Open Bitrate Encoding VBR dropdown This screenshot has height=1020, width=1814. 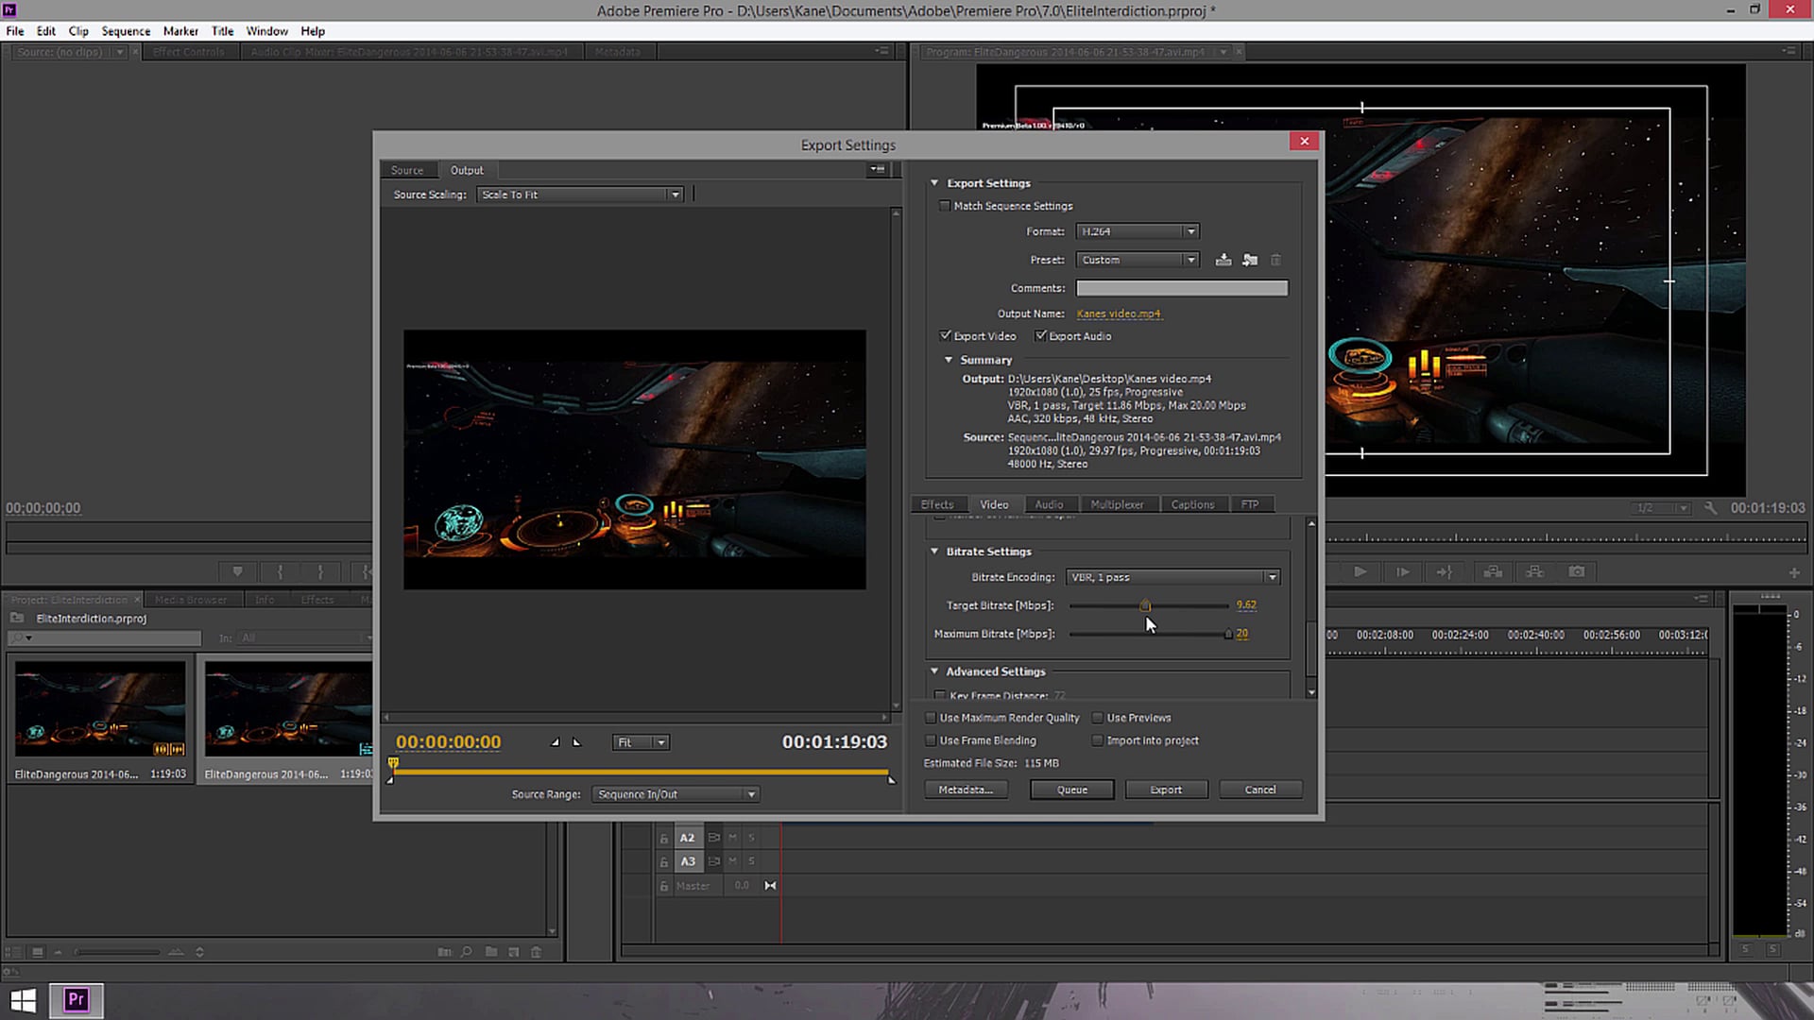1172,577
